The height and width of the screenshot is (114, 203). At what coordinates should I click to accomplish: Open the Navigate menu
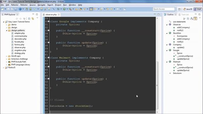pos(42,5)
